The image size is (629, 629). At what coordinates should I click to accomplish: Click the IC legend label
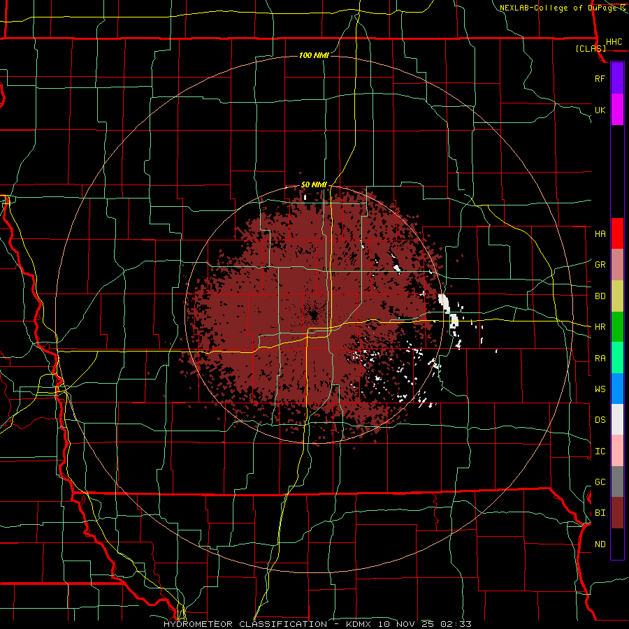[600, 451]
